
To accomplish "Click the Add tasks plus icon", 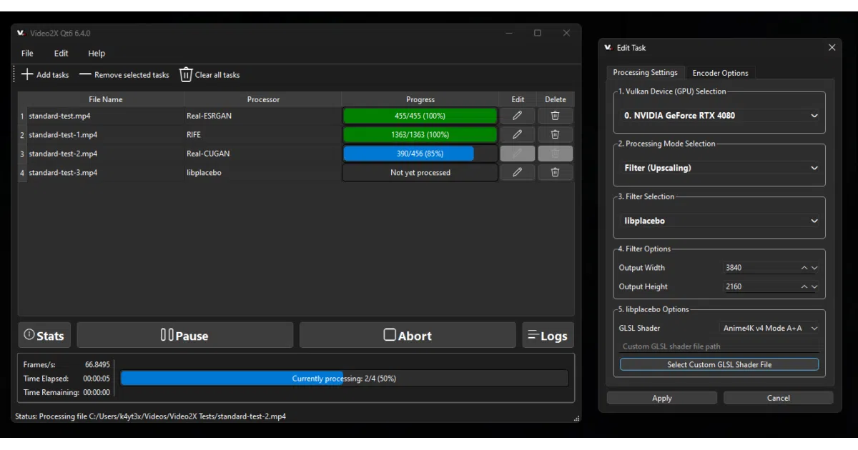I will pos(27,74).
